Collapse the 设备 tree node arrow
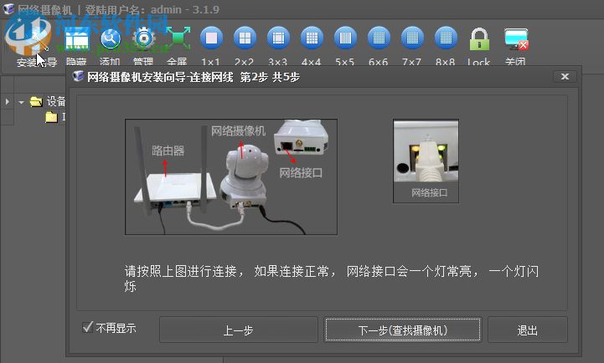604x363 pixels. (x=21, y=102)
